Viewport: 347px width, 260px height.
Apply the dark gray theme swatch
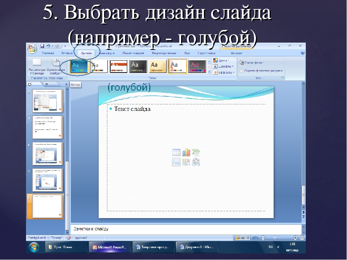pos(138,66)
